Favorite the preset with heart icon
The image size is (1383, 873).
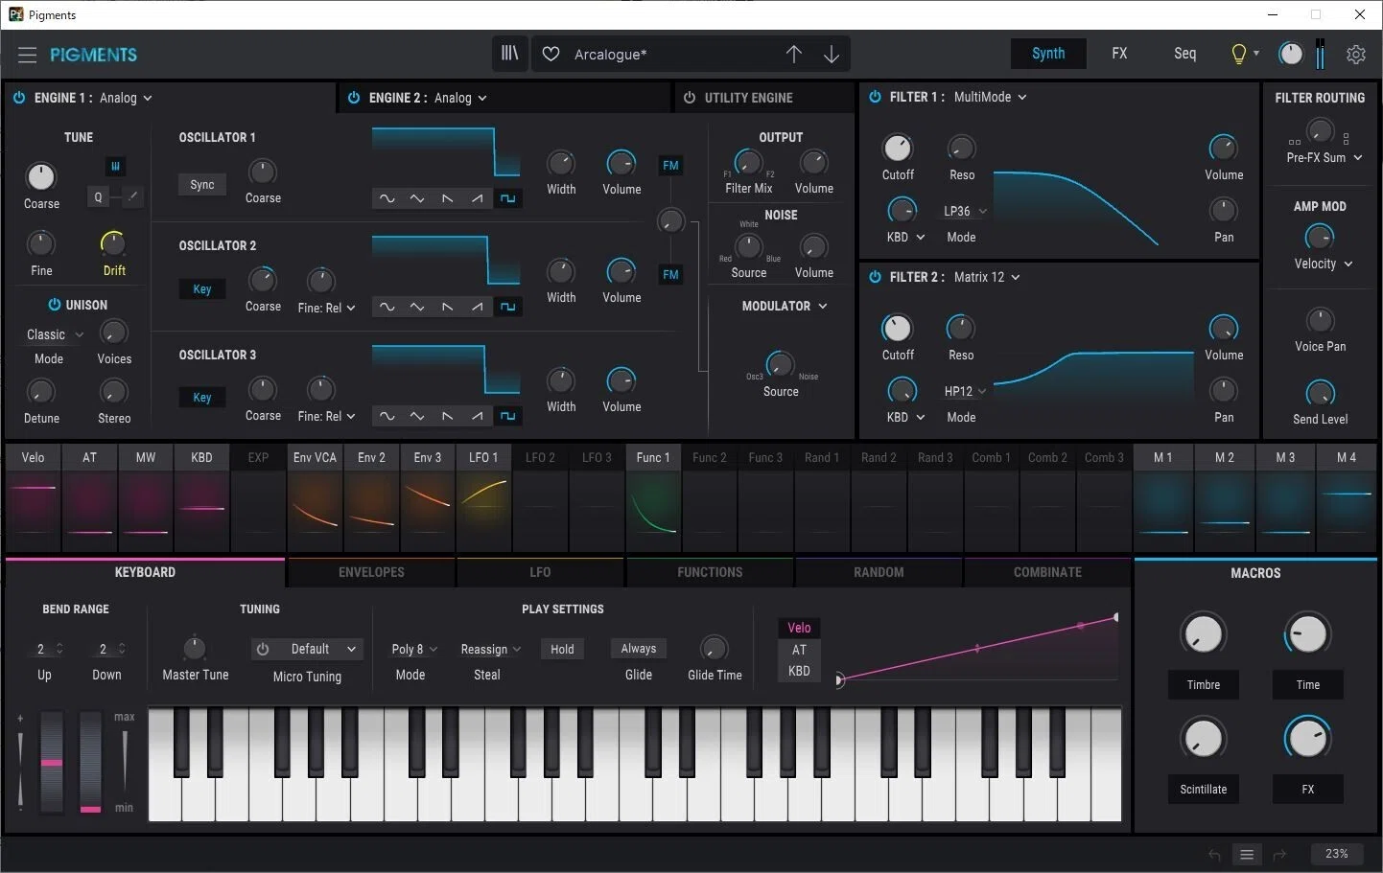(x=551, y=55)
